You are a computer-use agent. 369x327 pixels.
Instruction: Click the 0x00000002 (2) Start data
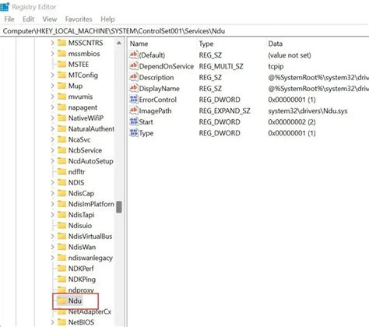[x=292, y=122]
